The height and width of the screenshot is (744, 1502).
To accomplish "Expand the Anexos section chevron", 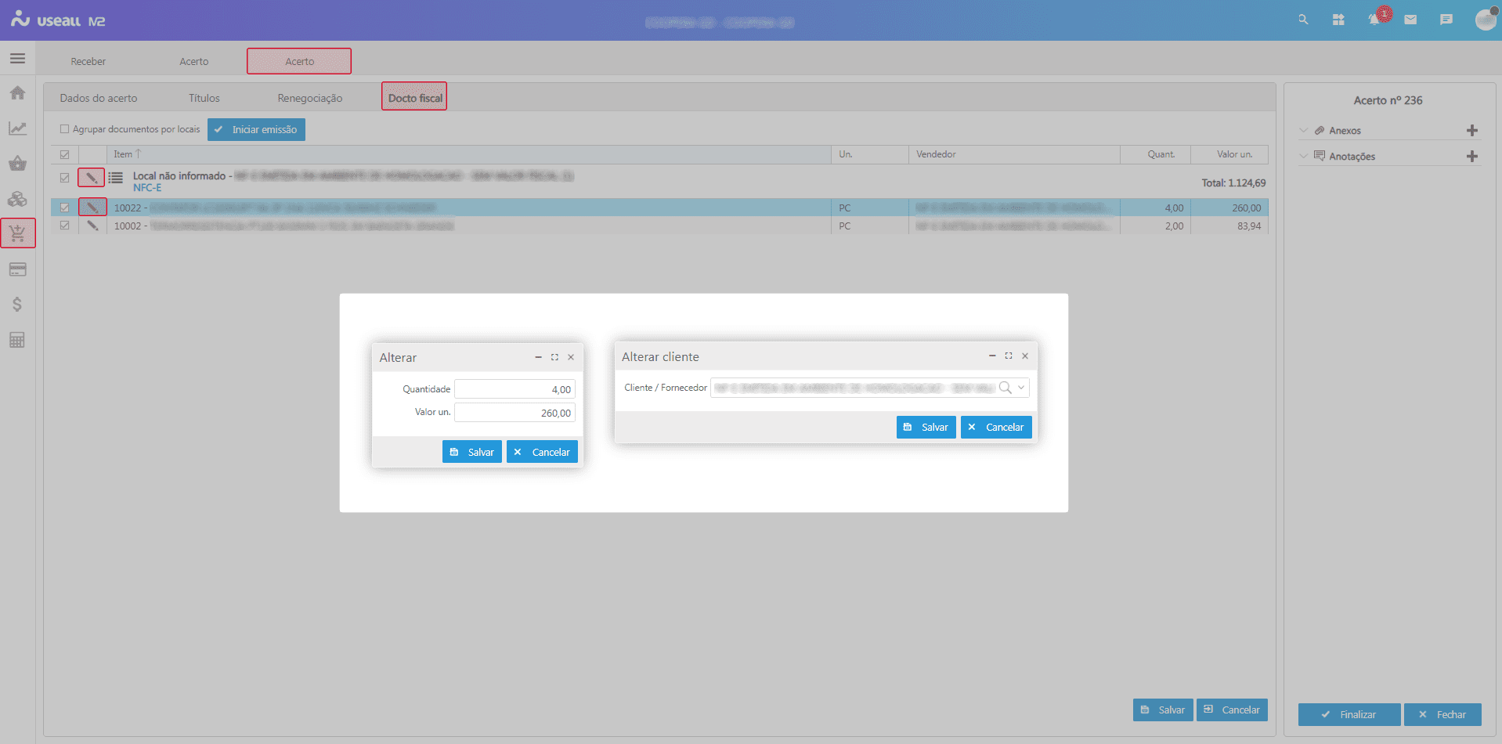I will (x=1304, y=131).
